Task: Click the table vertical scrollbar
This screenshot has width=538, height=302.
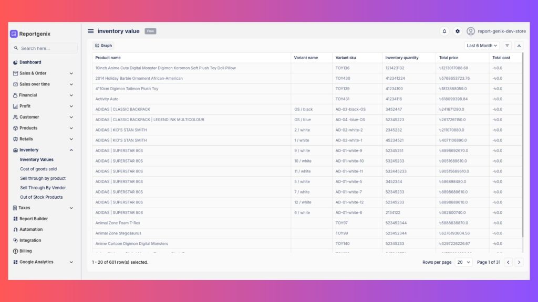Action: [523, 145]
